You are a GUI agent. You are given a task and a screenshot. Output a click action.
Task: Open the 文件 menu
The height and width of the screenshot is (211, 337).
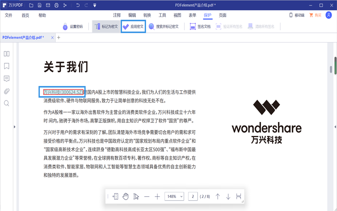(x=8, y=15)
